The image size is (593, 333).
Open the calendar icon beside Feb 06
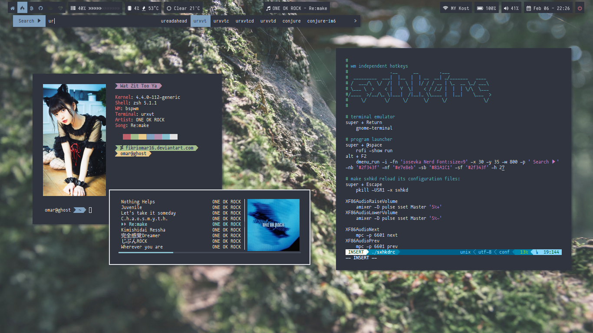click(529, 8)
